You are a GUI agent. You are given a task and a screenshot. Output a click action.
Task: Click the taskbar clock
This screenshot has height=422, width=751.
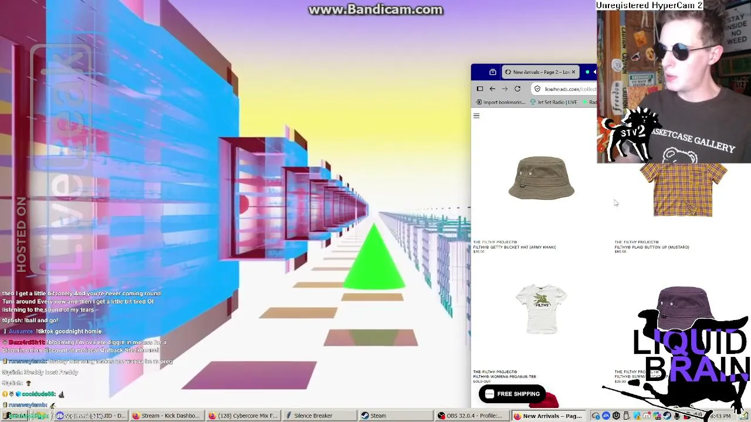(x=720, y=416)
